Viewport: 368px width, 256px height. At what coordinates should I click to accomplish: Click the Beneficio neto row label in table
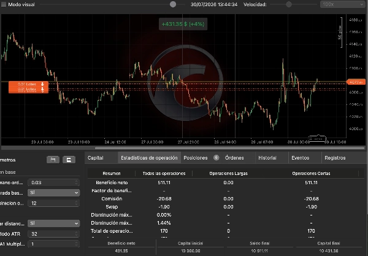pos(112,182)
